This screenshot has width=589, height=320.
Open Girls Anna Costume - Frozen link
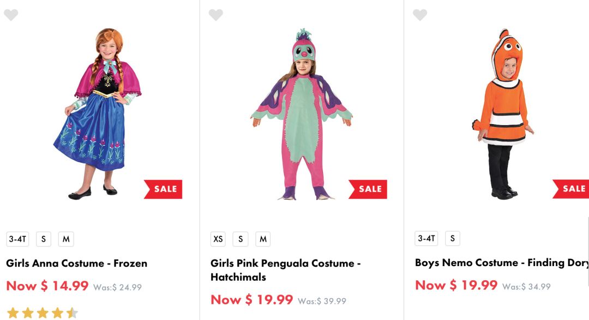pyautogui.click(x=77, y=263)
